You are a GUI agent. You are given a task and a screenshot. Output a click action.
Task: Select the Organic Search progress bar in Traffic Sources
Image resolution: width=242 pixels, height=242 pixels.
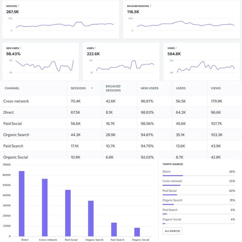point(199,204)
